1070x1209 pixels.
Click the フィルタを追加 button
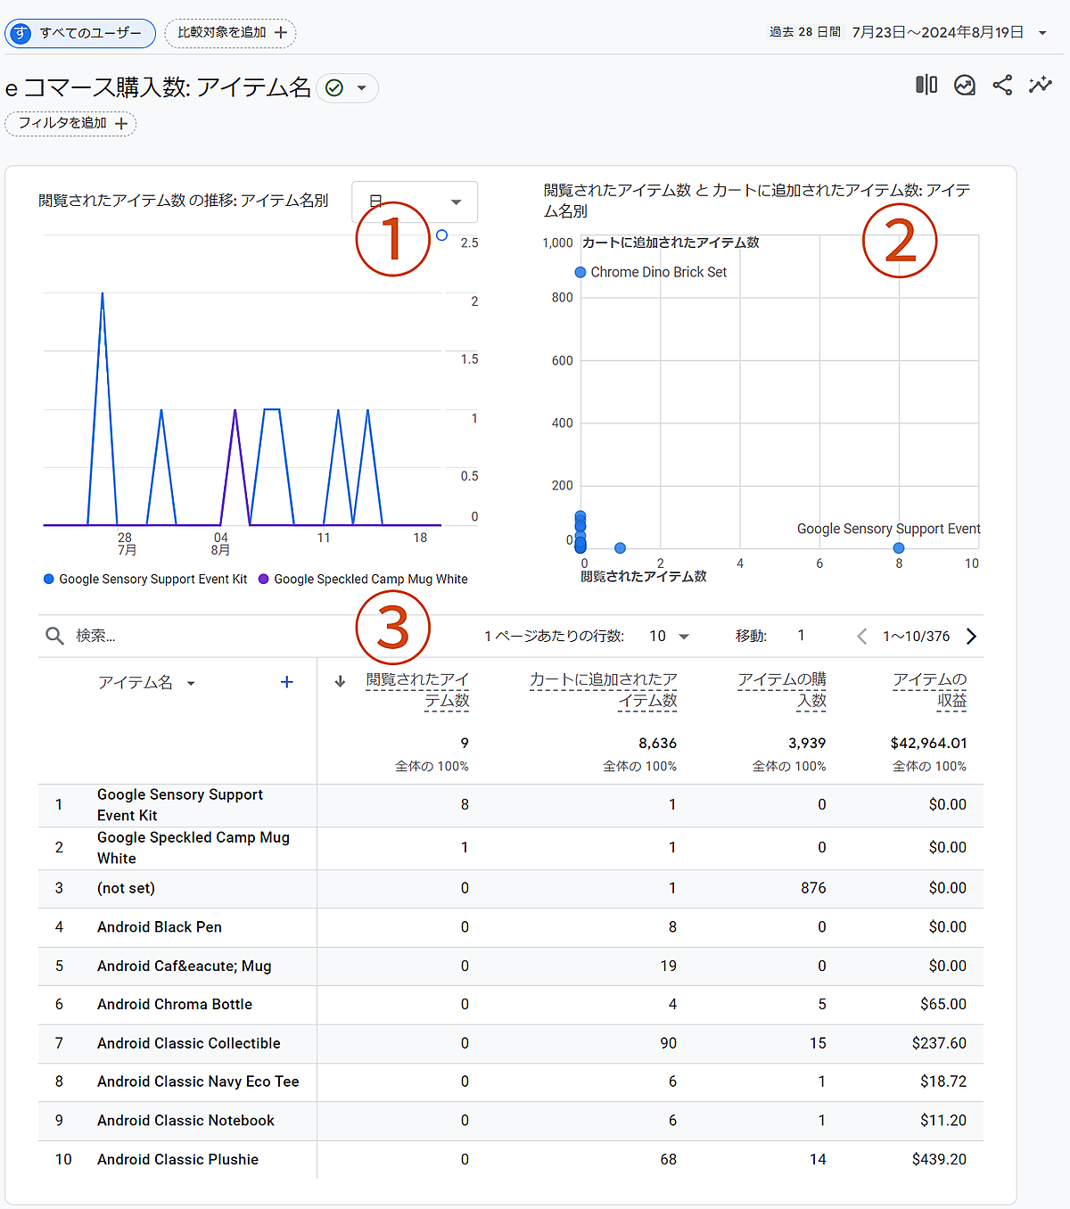coord(71,123)
